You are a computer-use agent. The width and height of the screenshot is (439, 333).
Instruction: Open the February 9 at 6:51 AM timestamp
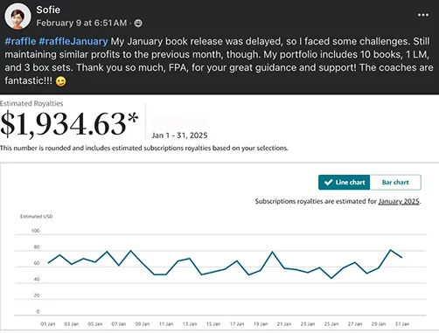pyautogui.click(x=81, y=23)
